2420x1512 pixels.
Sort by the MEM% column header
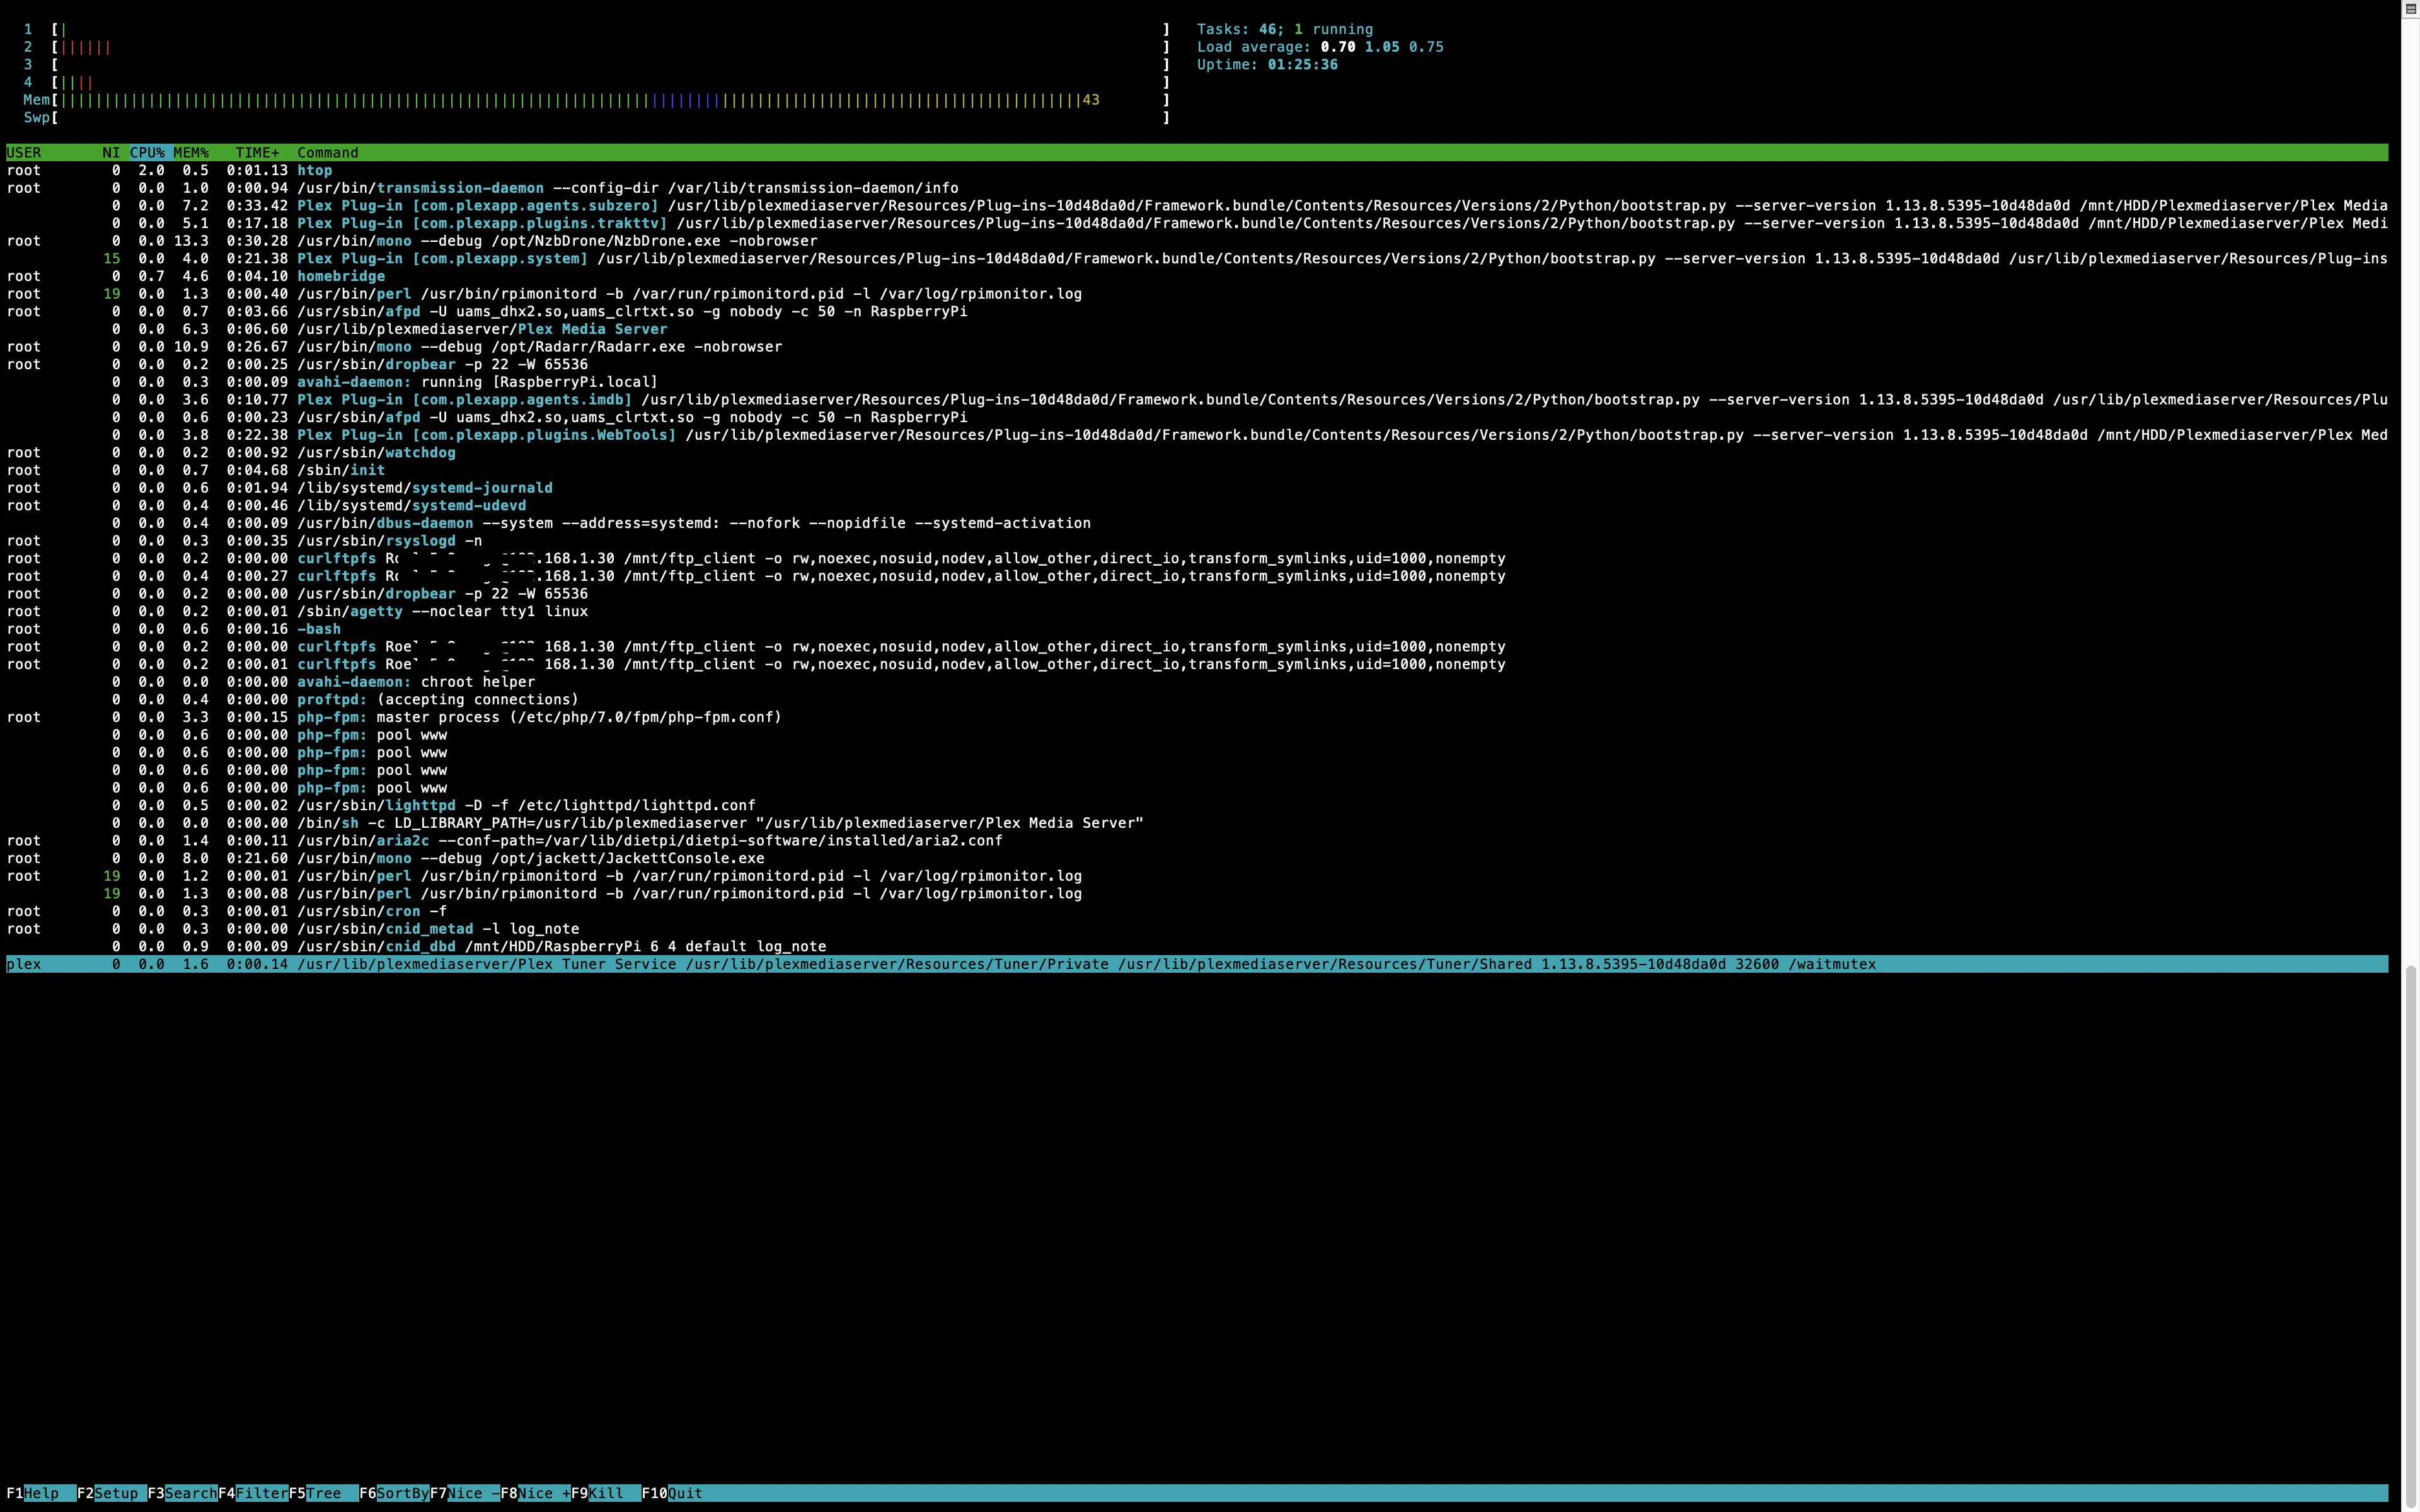pos(191,153)
